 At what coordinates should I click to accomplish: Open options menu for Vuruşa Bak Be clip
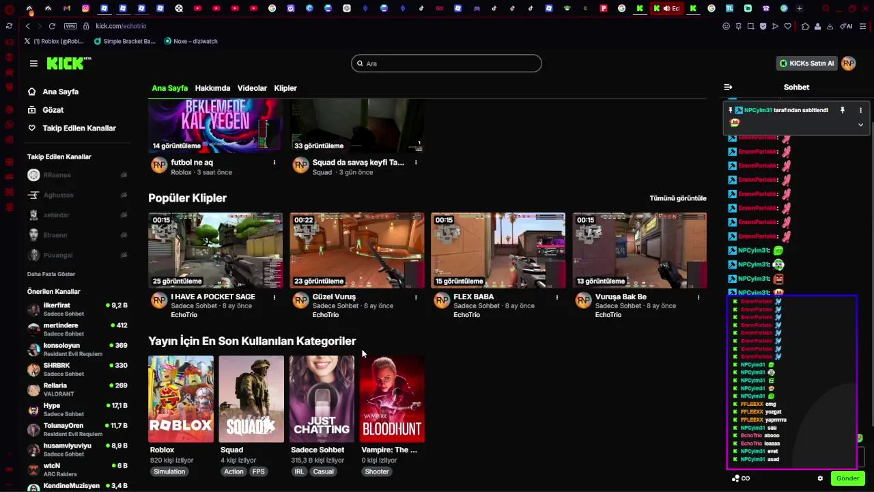point(699,297)
